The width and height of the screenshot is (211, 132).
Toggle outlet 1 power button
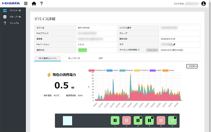click(x=115, y=120)
